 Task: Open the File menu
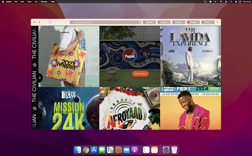click(x=16, y=2)
